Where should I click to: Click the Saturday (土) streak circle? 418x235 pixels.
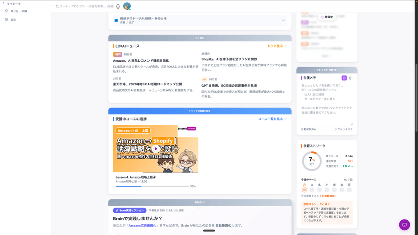342,190
